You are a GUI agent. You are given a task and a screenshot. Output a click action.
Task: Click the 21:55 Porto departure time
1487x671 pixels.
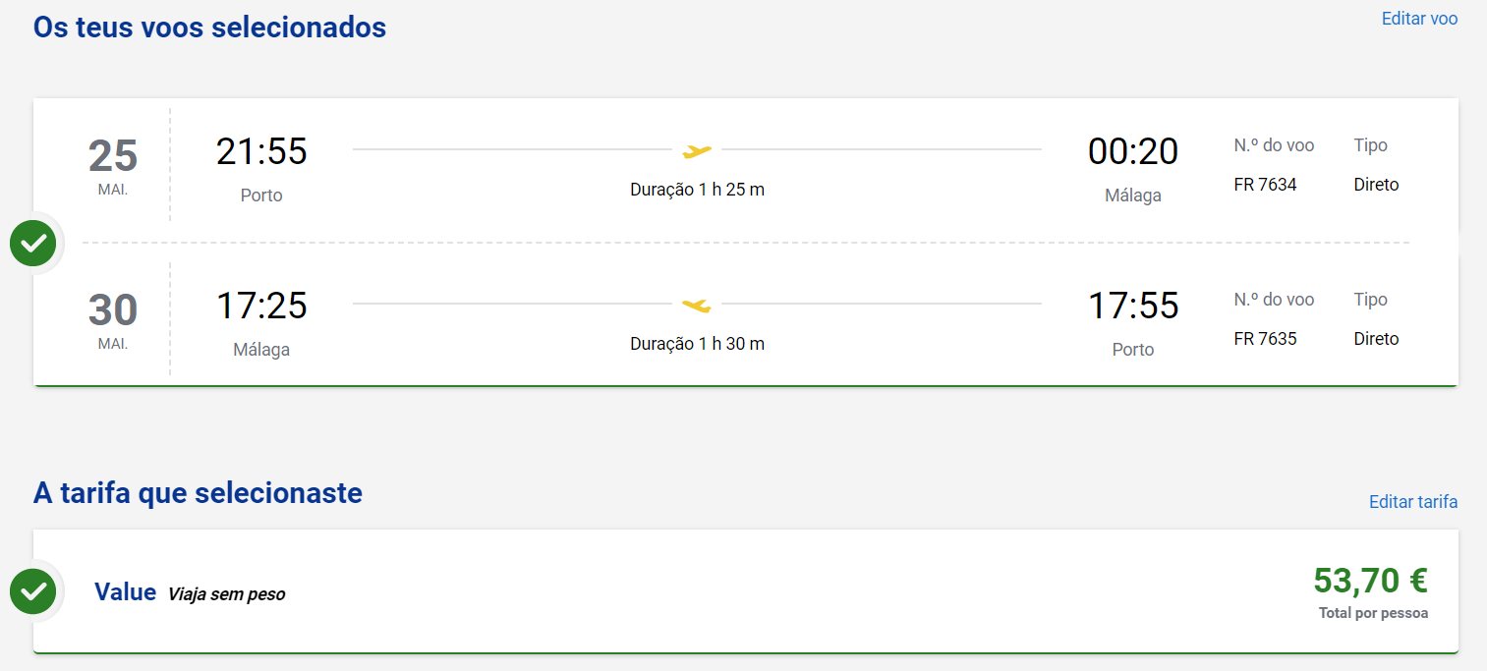261,151
